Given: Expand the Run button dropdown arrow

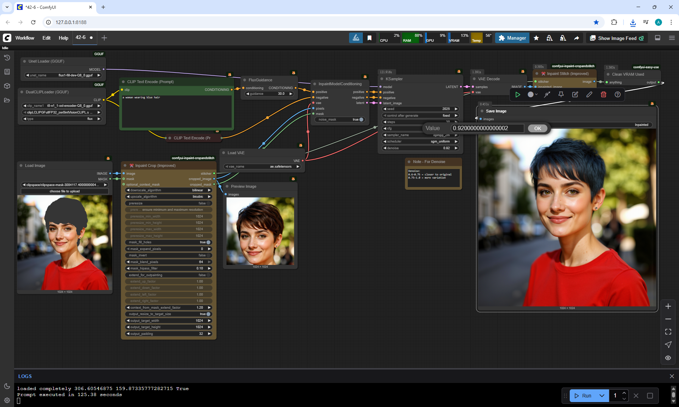Looking at the screenshot, I should tap(602, 396).
